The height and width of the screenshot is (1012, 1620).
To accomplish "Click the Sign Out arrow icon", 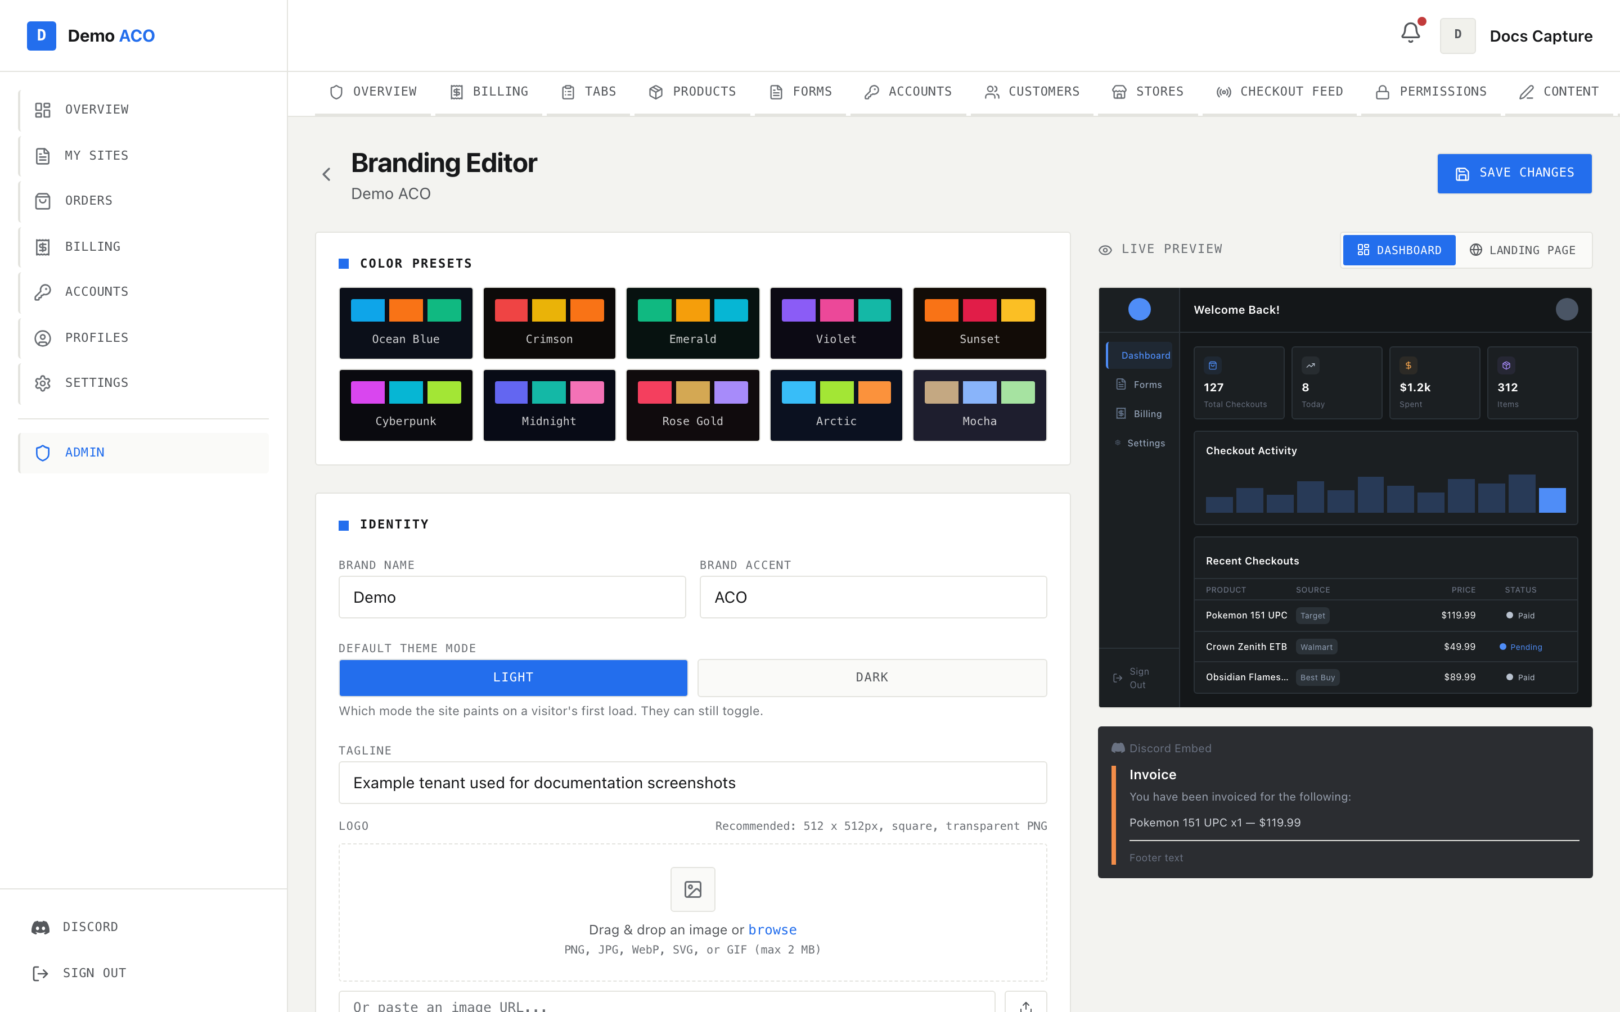I will tap(41, 973).
